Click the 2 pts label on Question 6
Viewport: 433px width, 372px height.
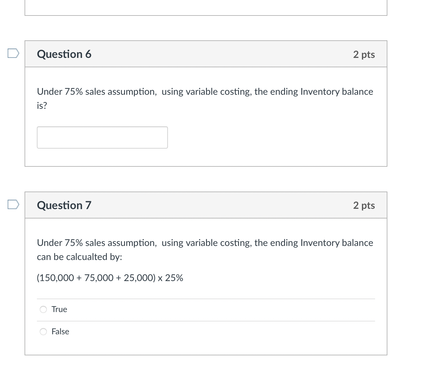[364, 54]
